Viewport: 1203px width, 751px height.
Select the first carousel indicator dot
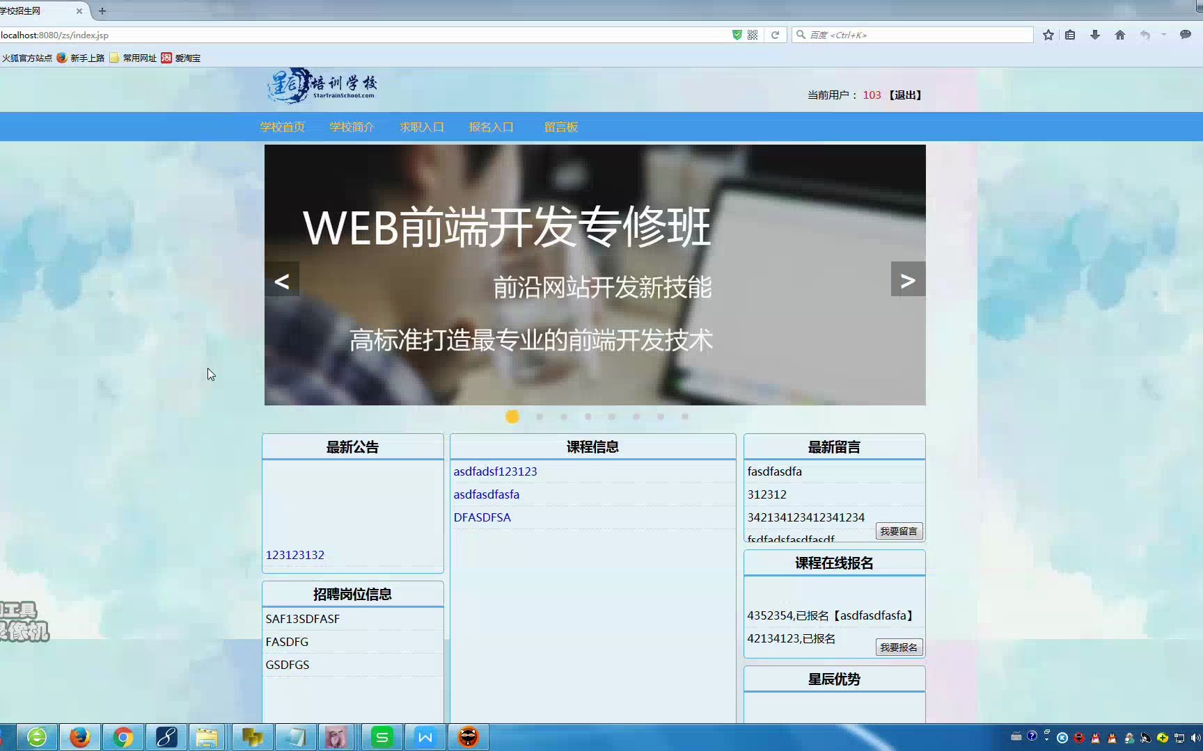click(x=512, y=417)
